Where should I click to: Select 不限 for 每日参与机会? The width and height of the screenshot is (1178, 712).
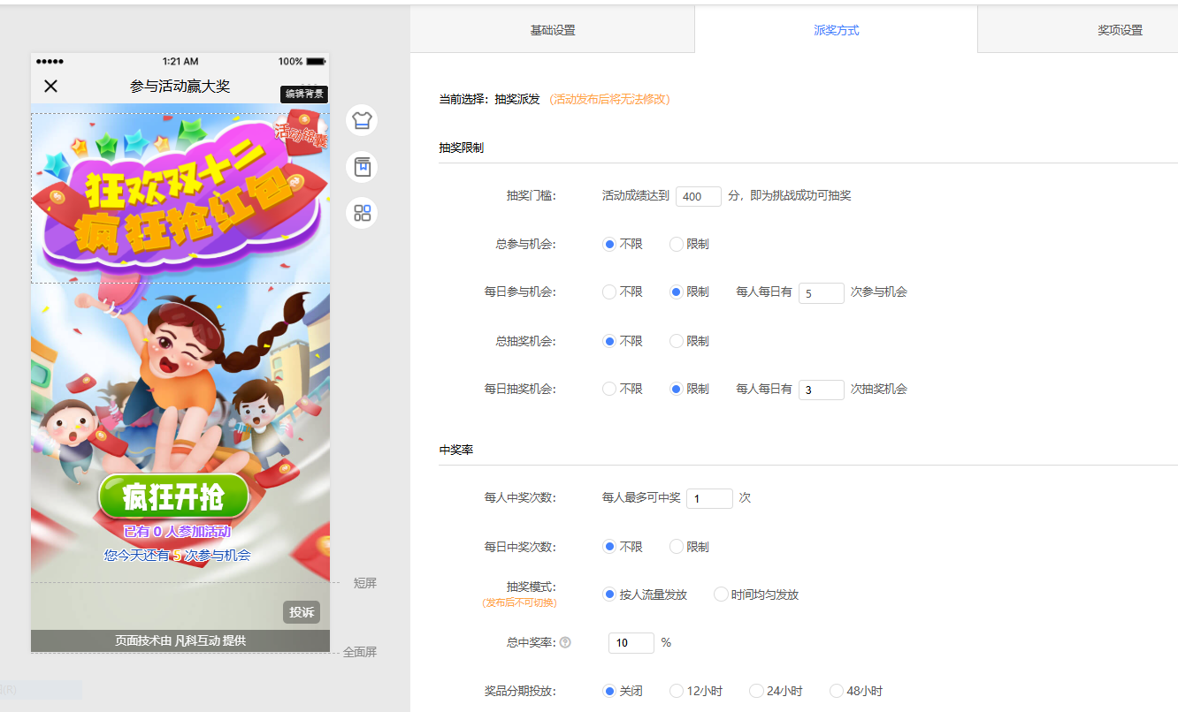pos(609,292)
